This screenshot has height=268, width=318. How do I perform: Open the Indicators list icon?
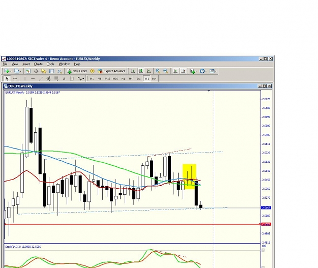coord(192,71)
